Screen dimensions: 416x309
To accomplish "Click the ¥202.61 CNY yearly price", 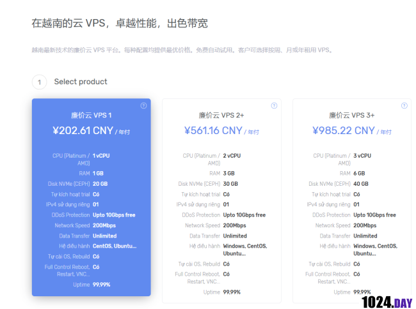I will (83, 131).
